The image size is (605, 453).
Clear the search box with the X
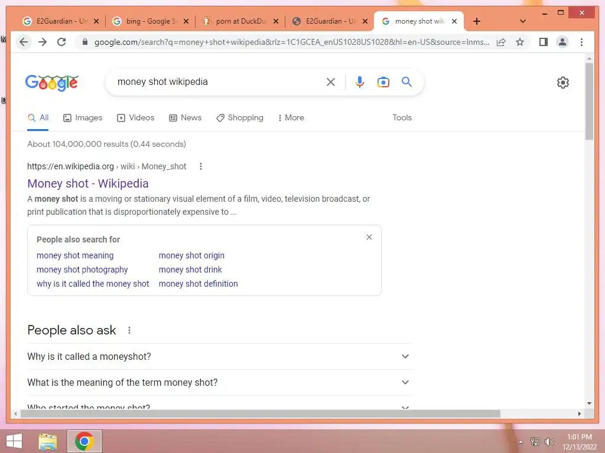[331, 81]
